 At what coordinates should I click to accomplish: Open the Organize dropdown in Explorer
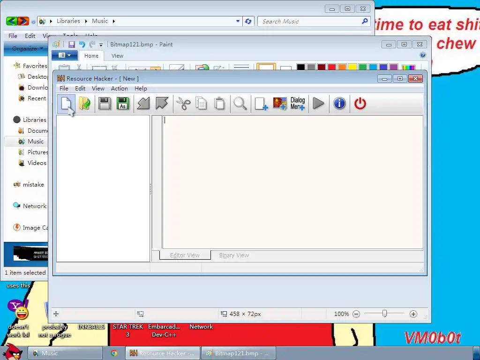click(x=27, y=49)
